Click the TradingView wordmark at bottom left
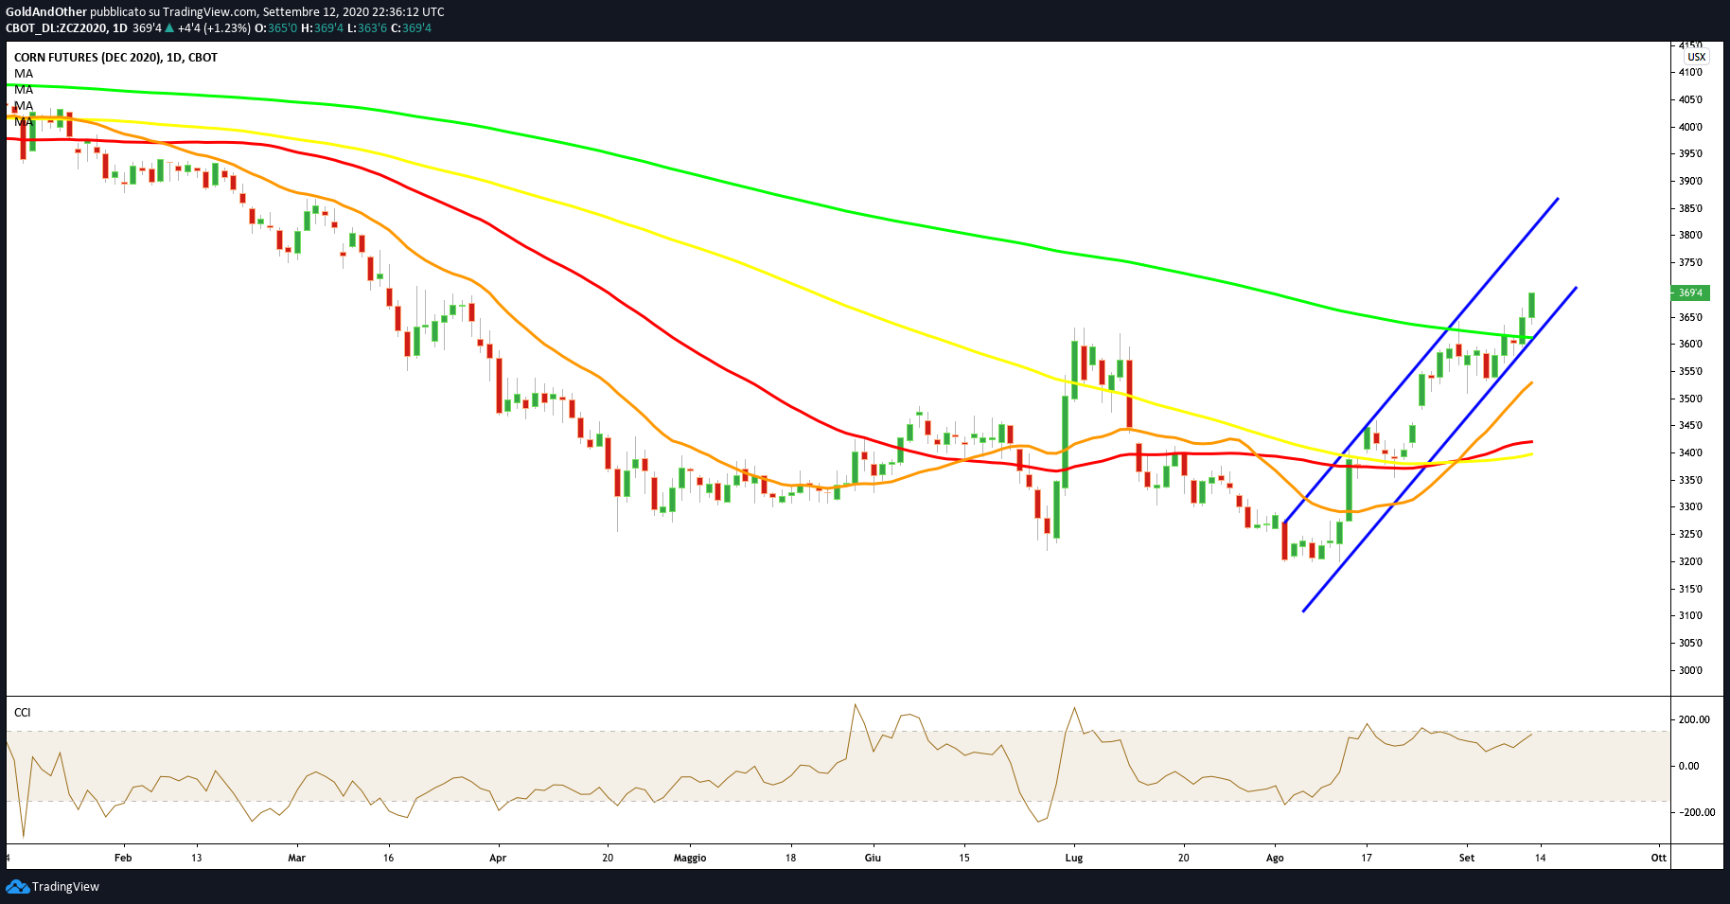Viewport: 1730px width, 904px height. click(65, 887)
